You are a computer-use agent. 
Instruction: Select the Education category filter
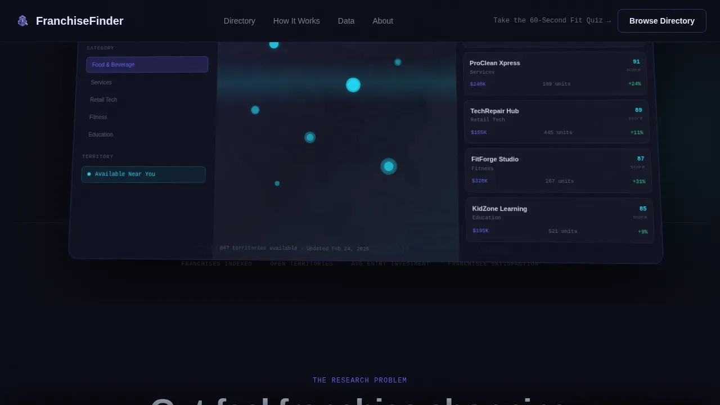click(101, 134)
